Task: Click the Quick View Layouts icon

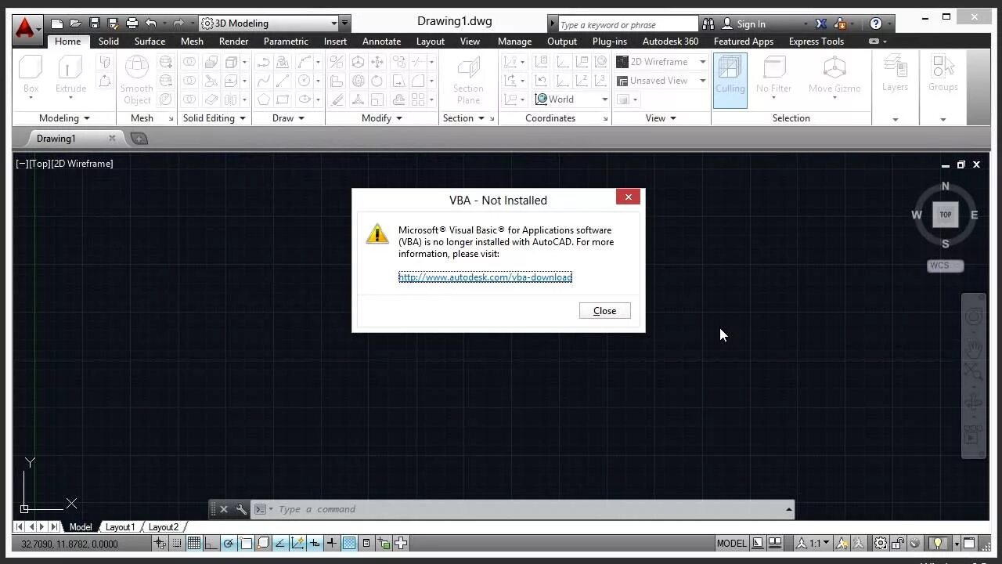Action: click(x=758, y=543)
